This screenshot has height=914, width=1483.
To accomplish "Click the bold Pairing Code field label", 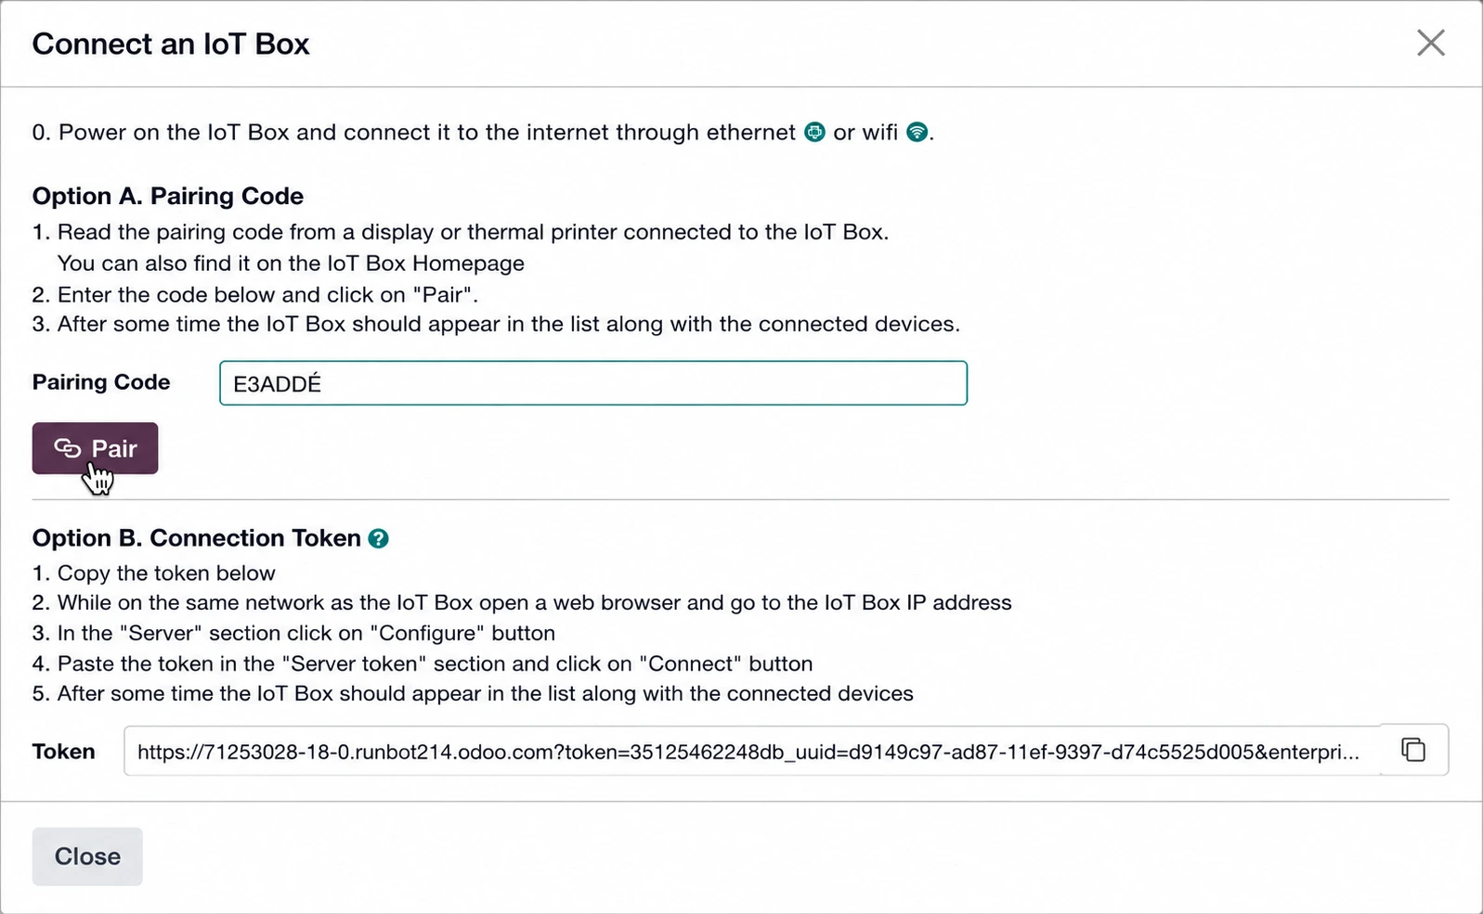I will click(x=101, y=382).
